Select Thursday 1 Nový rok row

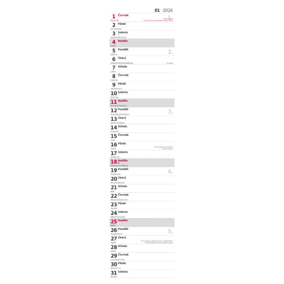[x=142, y=17]
